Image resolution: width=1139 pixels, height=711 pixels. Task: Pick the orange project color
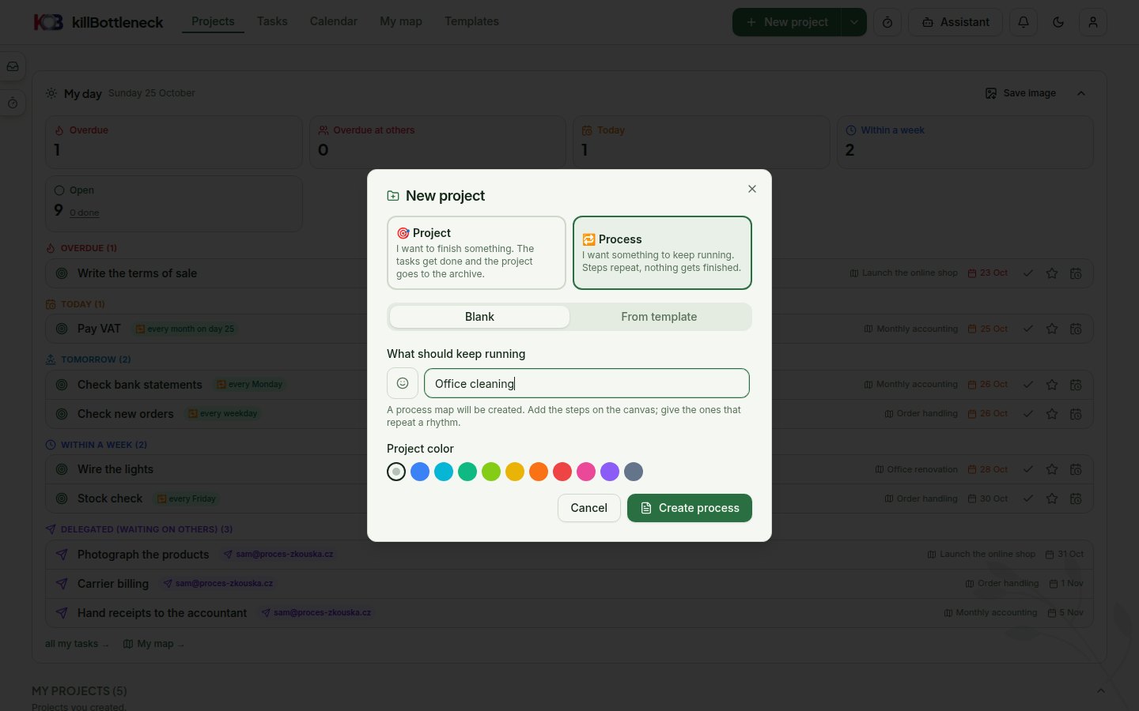pos(539,472)
